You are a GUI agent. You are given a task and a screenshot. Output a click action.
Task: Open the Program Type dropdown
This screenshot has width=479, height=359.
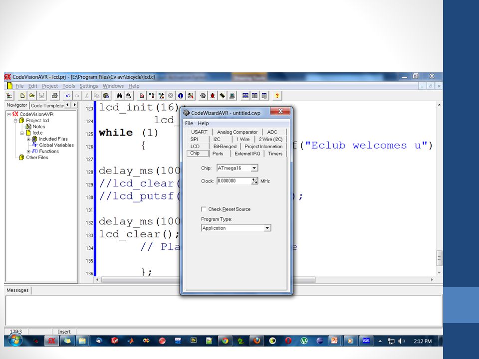[x=267, y=228]
